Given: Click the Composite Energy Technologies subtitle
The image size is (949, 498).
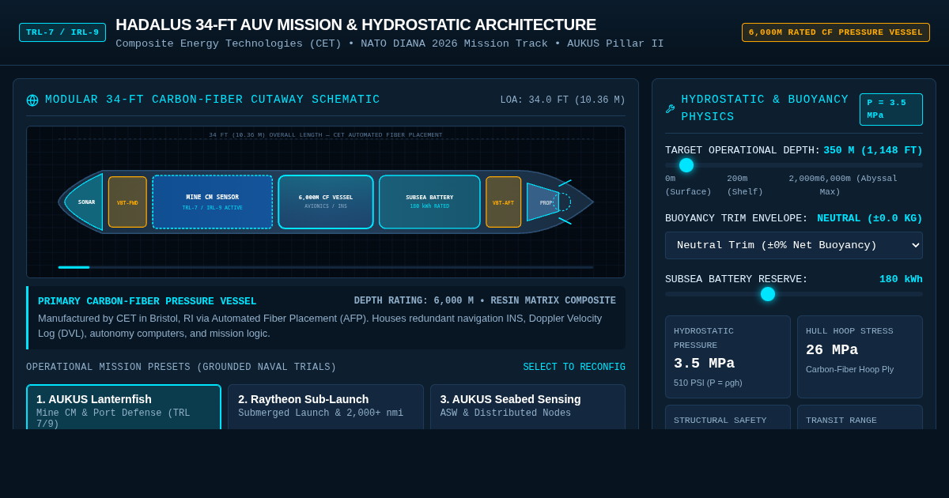Looking at the screenshot, I should point(390,44).
